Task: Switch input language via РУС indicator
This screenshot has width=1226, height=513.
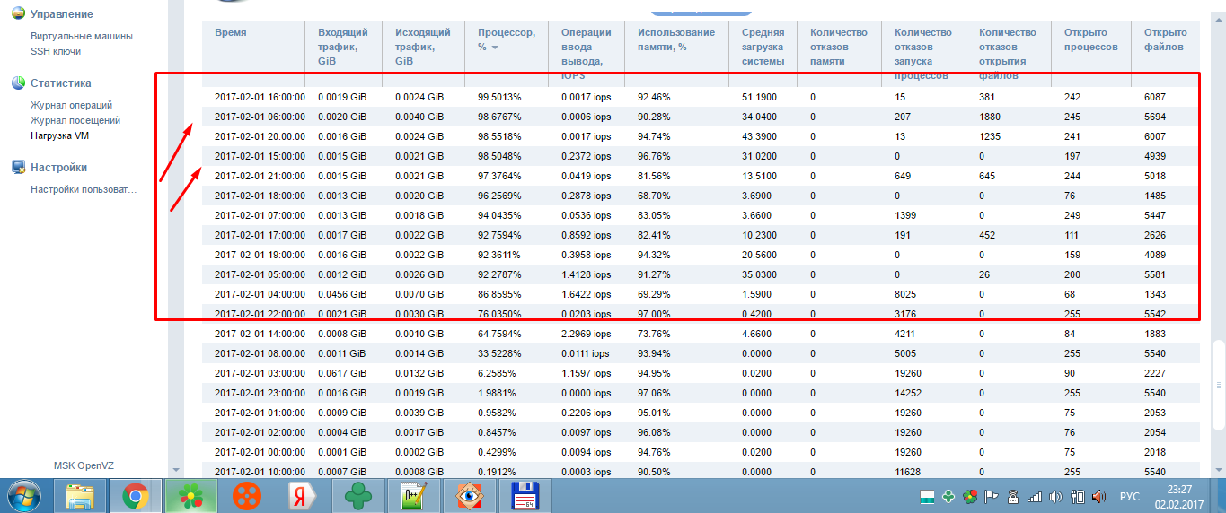Action: click(x=1130, y=496)
